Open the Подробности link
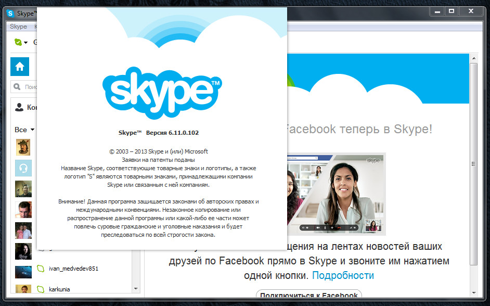 [x=343, y=275]
